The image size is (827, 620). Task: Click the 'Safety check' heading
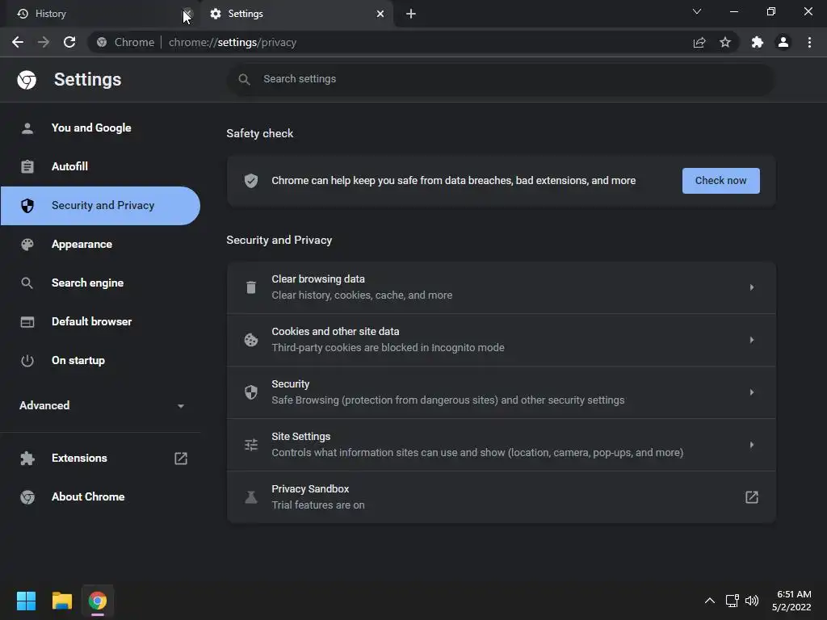259,133
